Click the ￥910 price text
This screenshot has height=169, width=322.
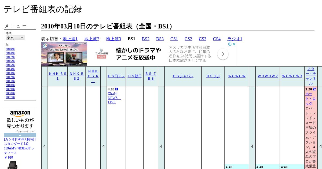coord(8,157)
